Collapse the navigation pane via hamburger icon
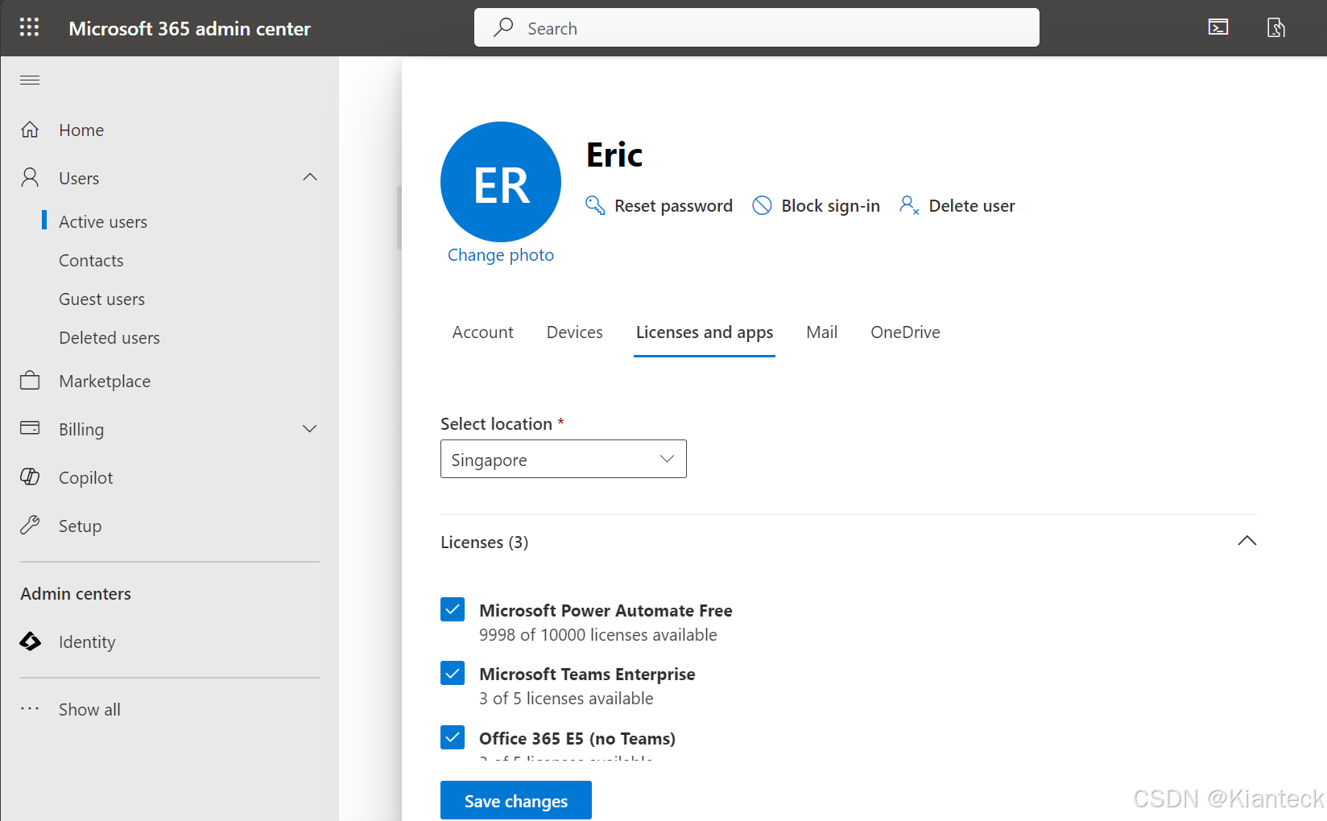The width and height of the screenshot is (1327, 821). 30,80
